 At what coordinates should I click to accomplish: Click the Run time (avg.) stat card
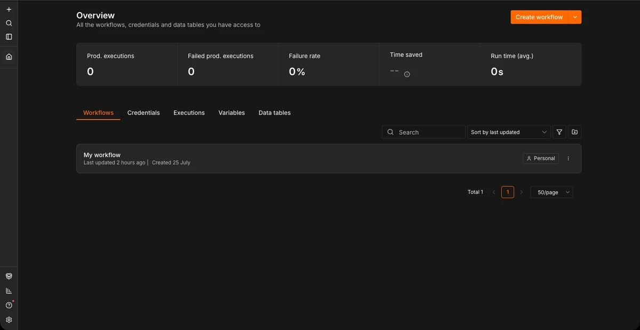[531, 64]
